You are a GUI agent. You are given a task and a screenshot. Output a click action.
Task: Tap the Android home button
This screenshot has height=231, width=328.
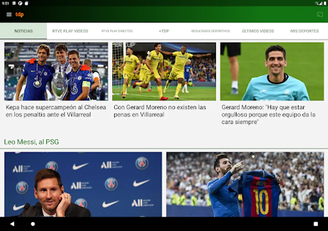click(33, 224)
